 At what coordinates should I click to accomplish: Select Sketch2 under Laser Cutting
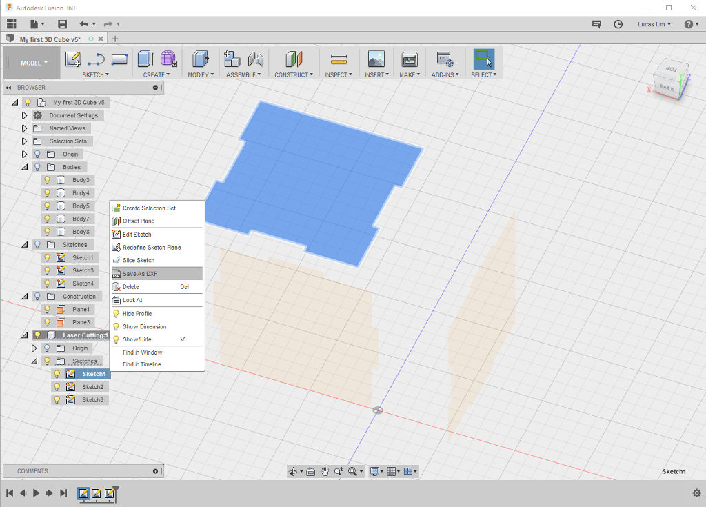[x=92, y=387]
